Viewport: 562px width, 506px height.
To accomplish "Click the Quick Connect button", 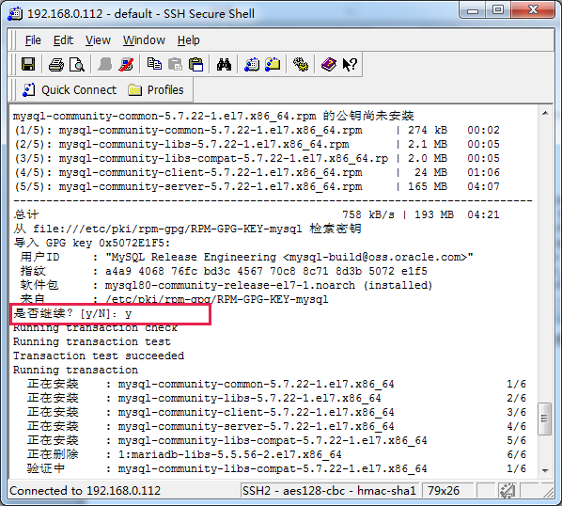I will [x=70, y=89].
